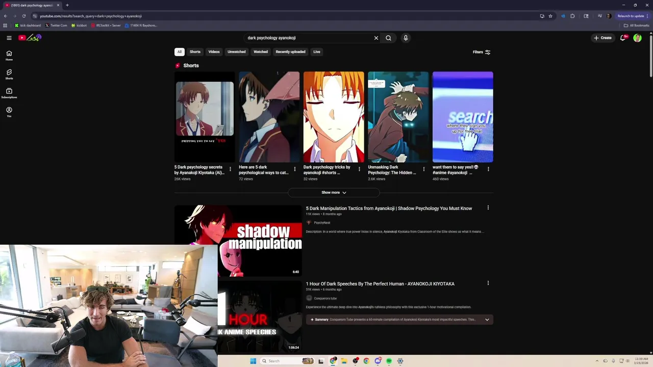Open the Chrome profile avatar
653x367 pixels.
click(609, 16)
